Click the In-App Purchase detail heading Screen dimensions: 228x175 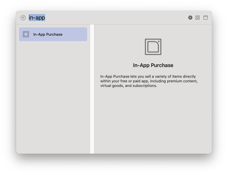(x=153, y=65)
